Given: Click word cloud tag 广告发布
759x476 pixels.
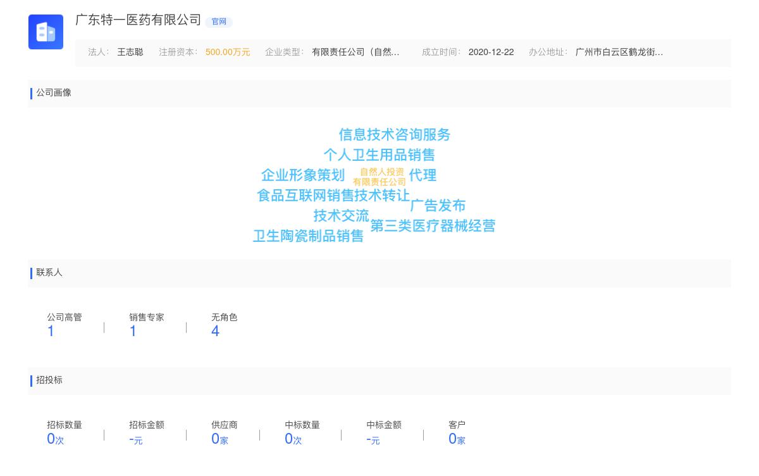Looking at the screenshot, I should coord(438,206).
